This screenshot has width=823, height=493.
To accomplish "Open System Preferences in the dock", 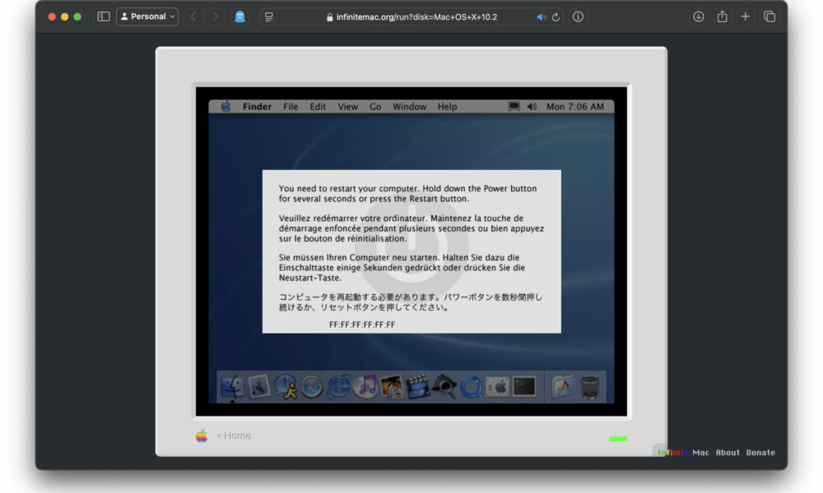I will pyautogui.click(x=497, y=387).
